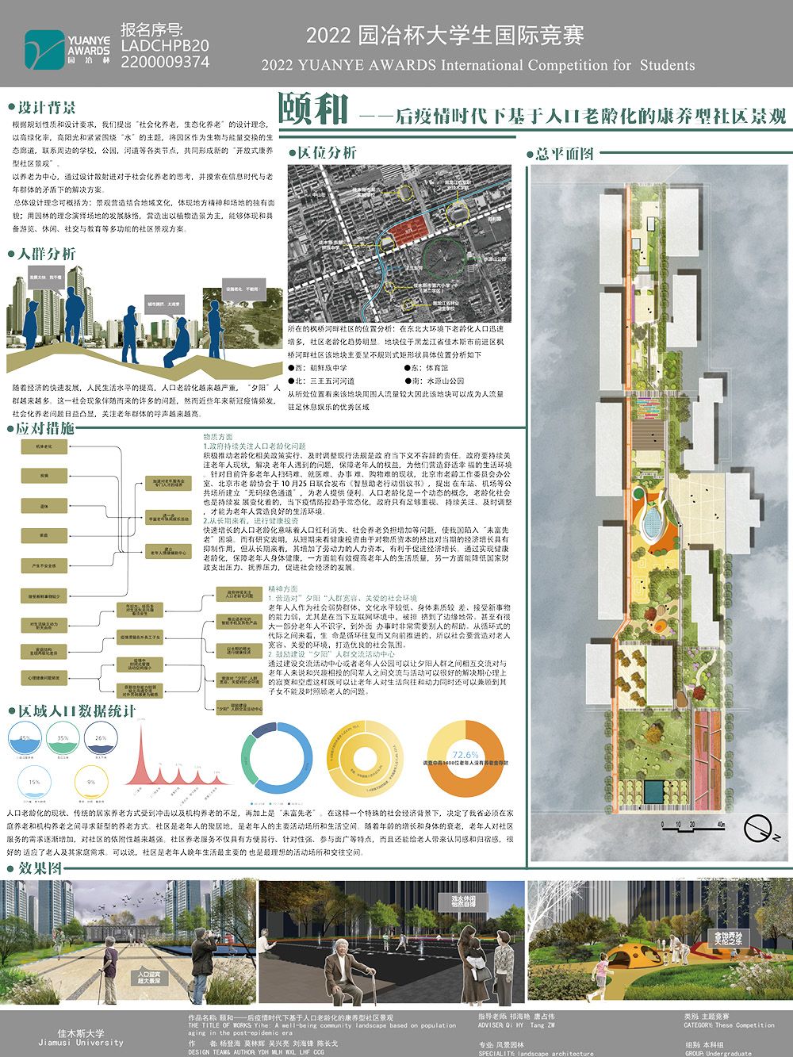Click the 15% circle chart
Viewport: 793px width, 1057px height.
click(34, 783)
